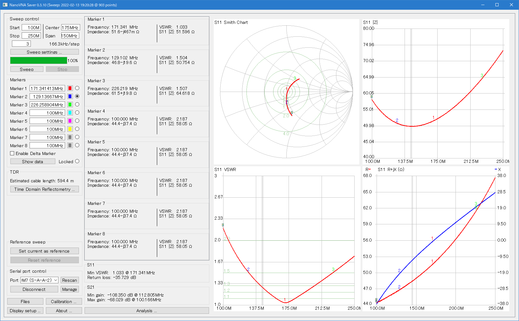Disconnect from the device

[34, 289]
